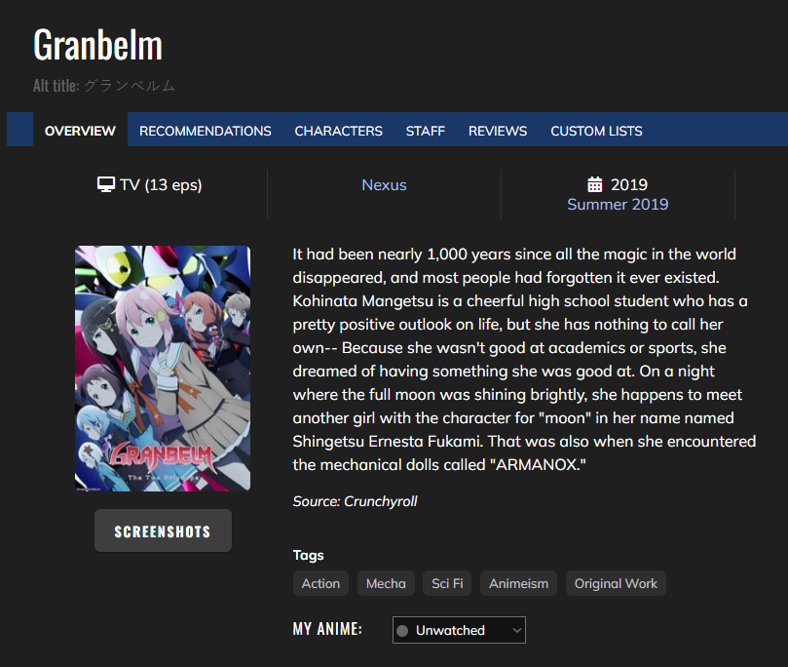The image size is (788, 667).
Task: Go to the Staff tab
Action: pos(425,131)
